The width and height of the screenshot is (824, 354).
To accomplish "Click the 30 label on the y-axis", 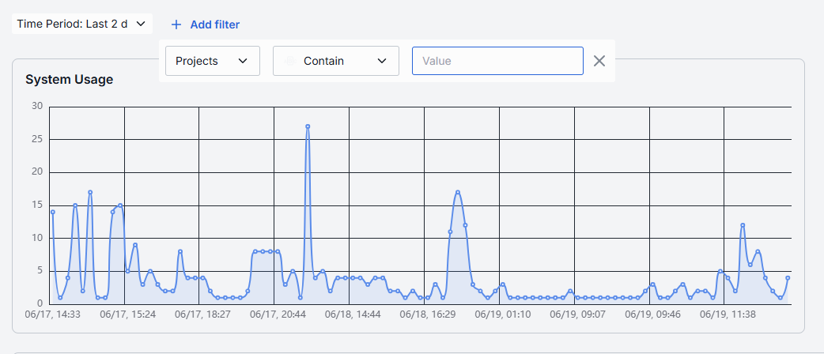I will [x=37, y=106].
